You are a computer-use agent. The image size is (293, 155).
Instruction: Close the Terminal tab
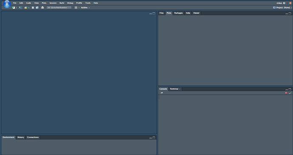pos(180,89)
